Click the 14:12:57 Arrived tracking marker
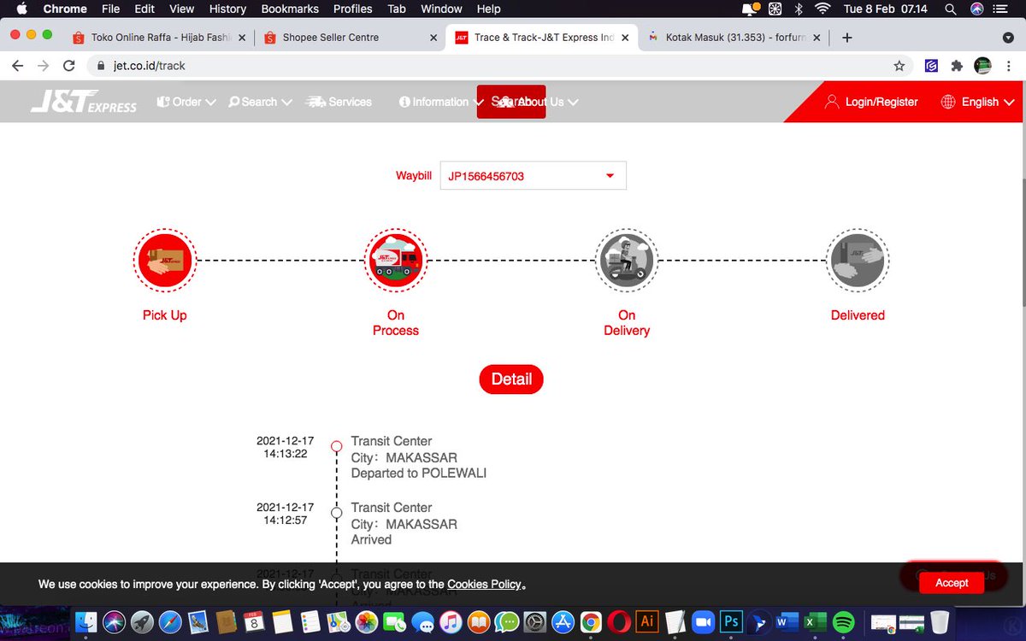Screen dimensions: 1026x641 click(x=337, y=513)
